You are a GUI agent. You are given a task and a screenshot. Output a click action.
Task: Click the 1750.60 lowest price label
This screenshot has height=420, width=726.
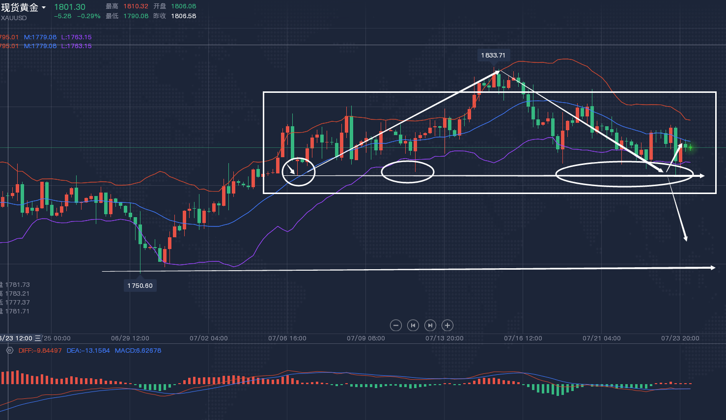point(140,285)
